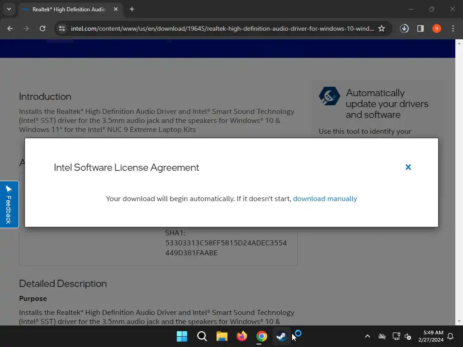
Task: Open the notifications bell icon
Action: (x=451, y=336)
